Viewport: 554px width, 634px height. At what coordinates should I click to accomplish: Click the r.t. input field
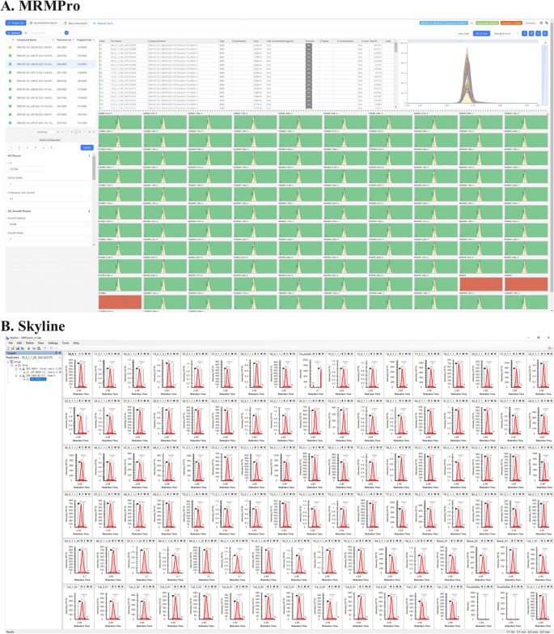coord(26,169)
